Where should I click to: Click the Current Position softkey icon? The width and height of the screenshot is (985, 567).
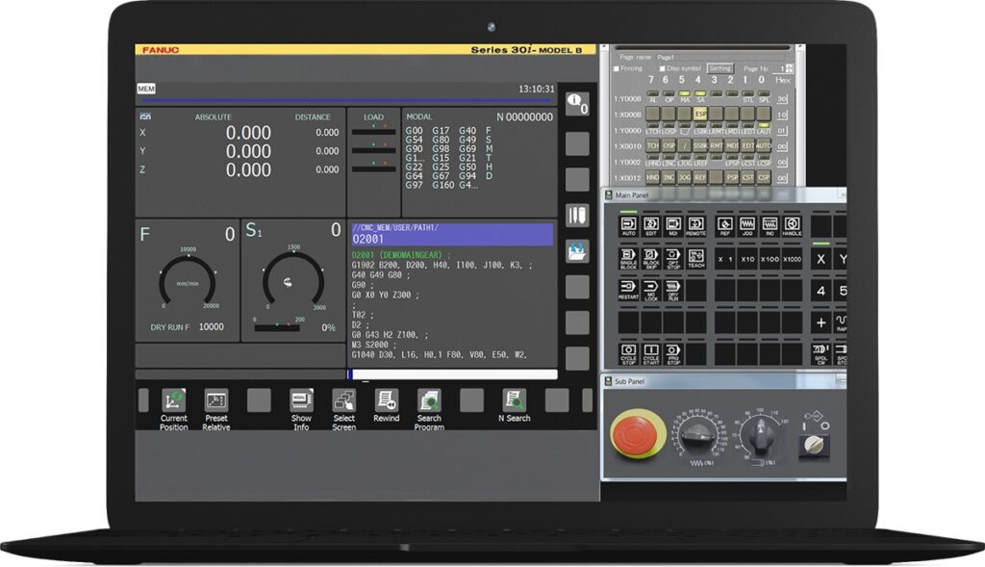point(174,399)
